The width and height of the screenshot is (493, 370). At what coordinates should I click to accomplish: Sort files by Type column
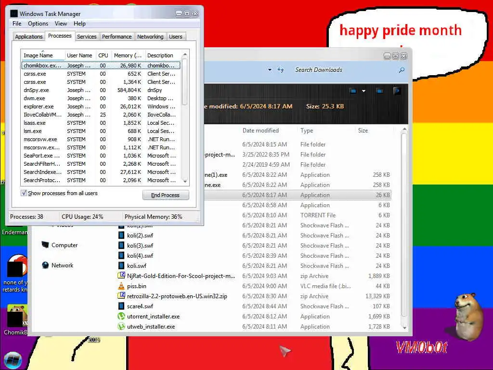(x=307, y=130)
